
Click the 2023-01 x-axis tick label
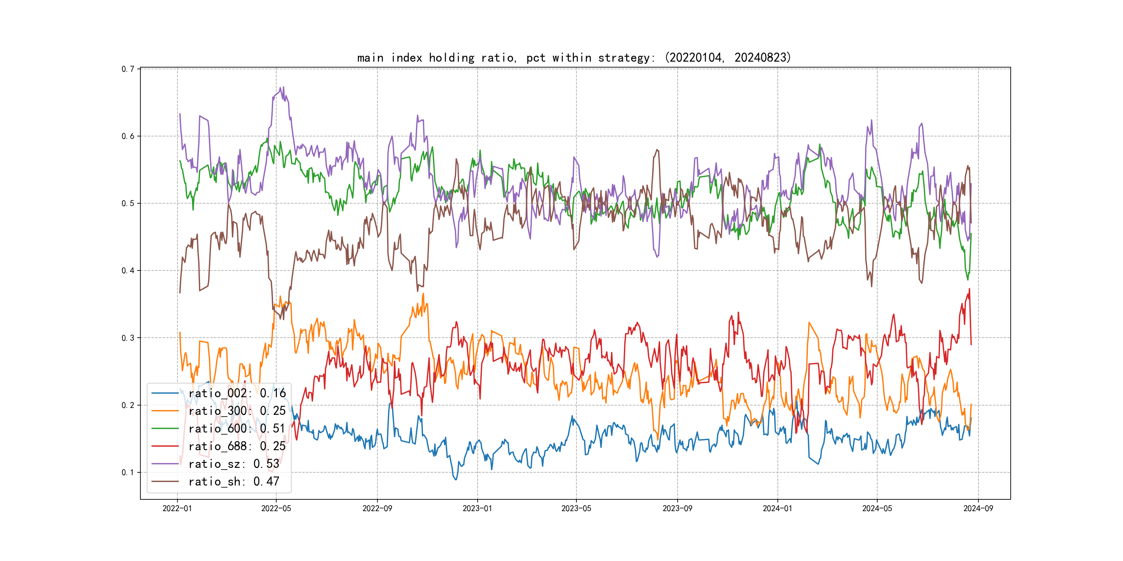477,508
